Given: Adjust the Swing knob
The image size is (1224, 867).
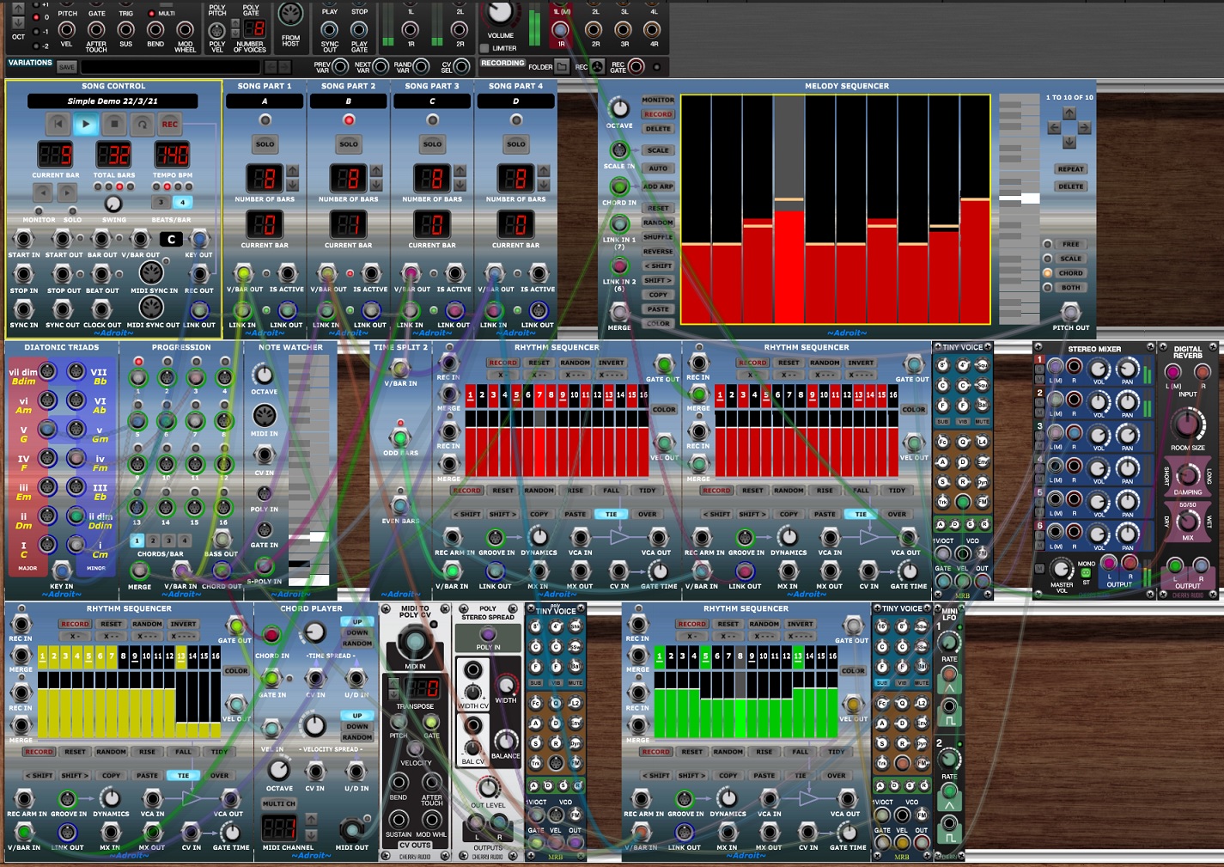Looking at the screenshot, I should pos(113,204).
